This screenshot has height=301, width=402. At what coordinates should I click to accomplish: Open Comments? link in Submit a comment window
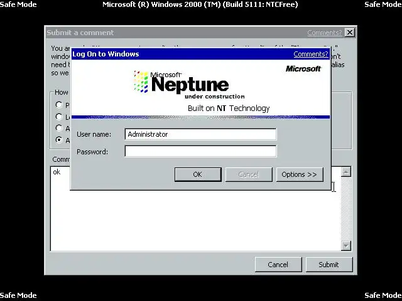[324, 33]
